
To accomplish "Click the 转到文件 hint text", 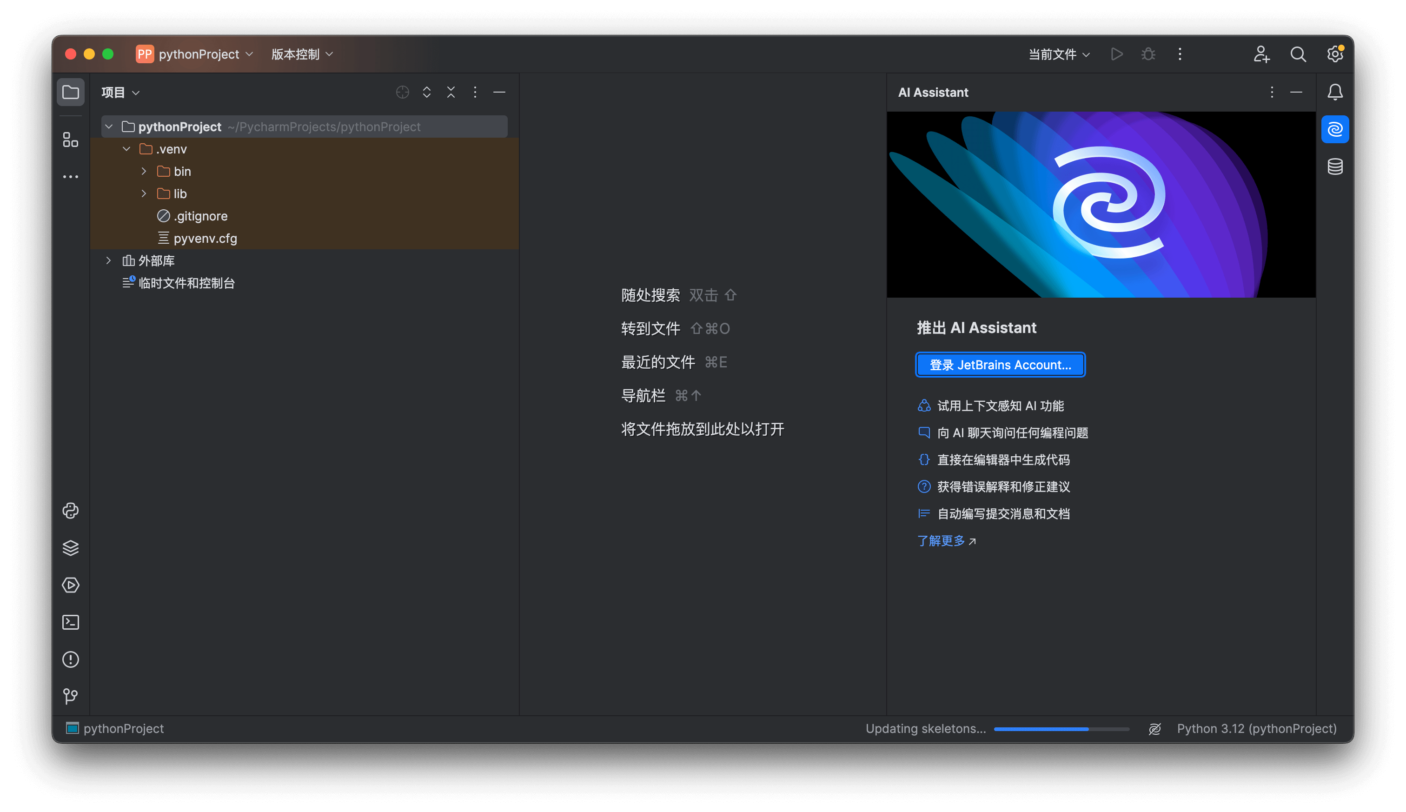I will coord(650,328).
